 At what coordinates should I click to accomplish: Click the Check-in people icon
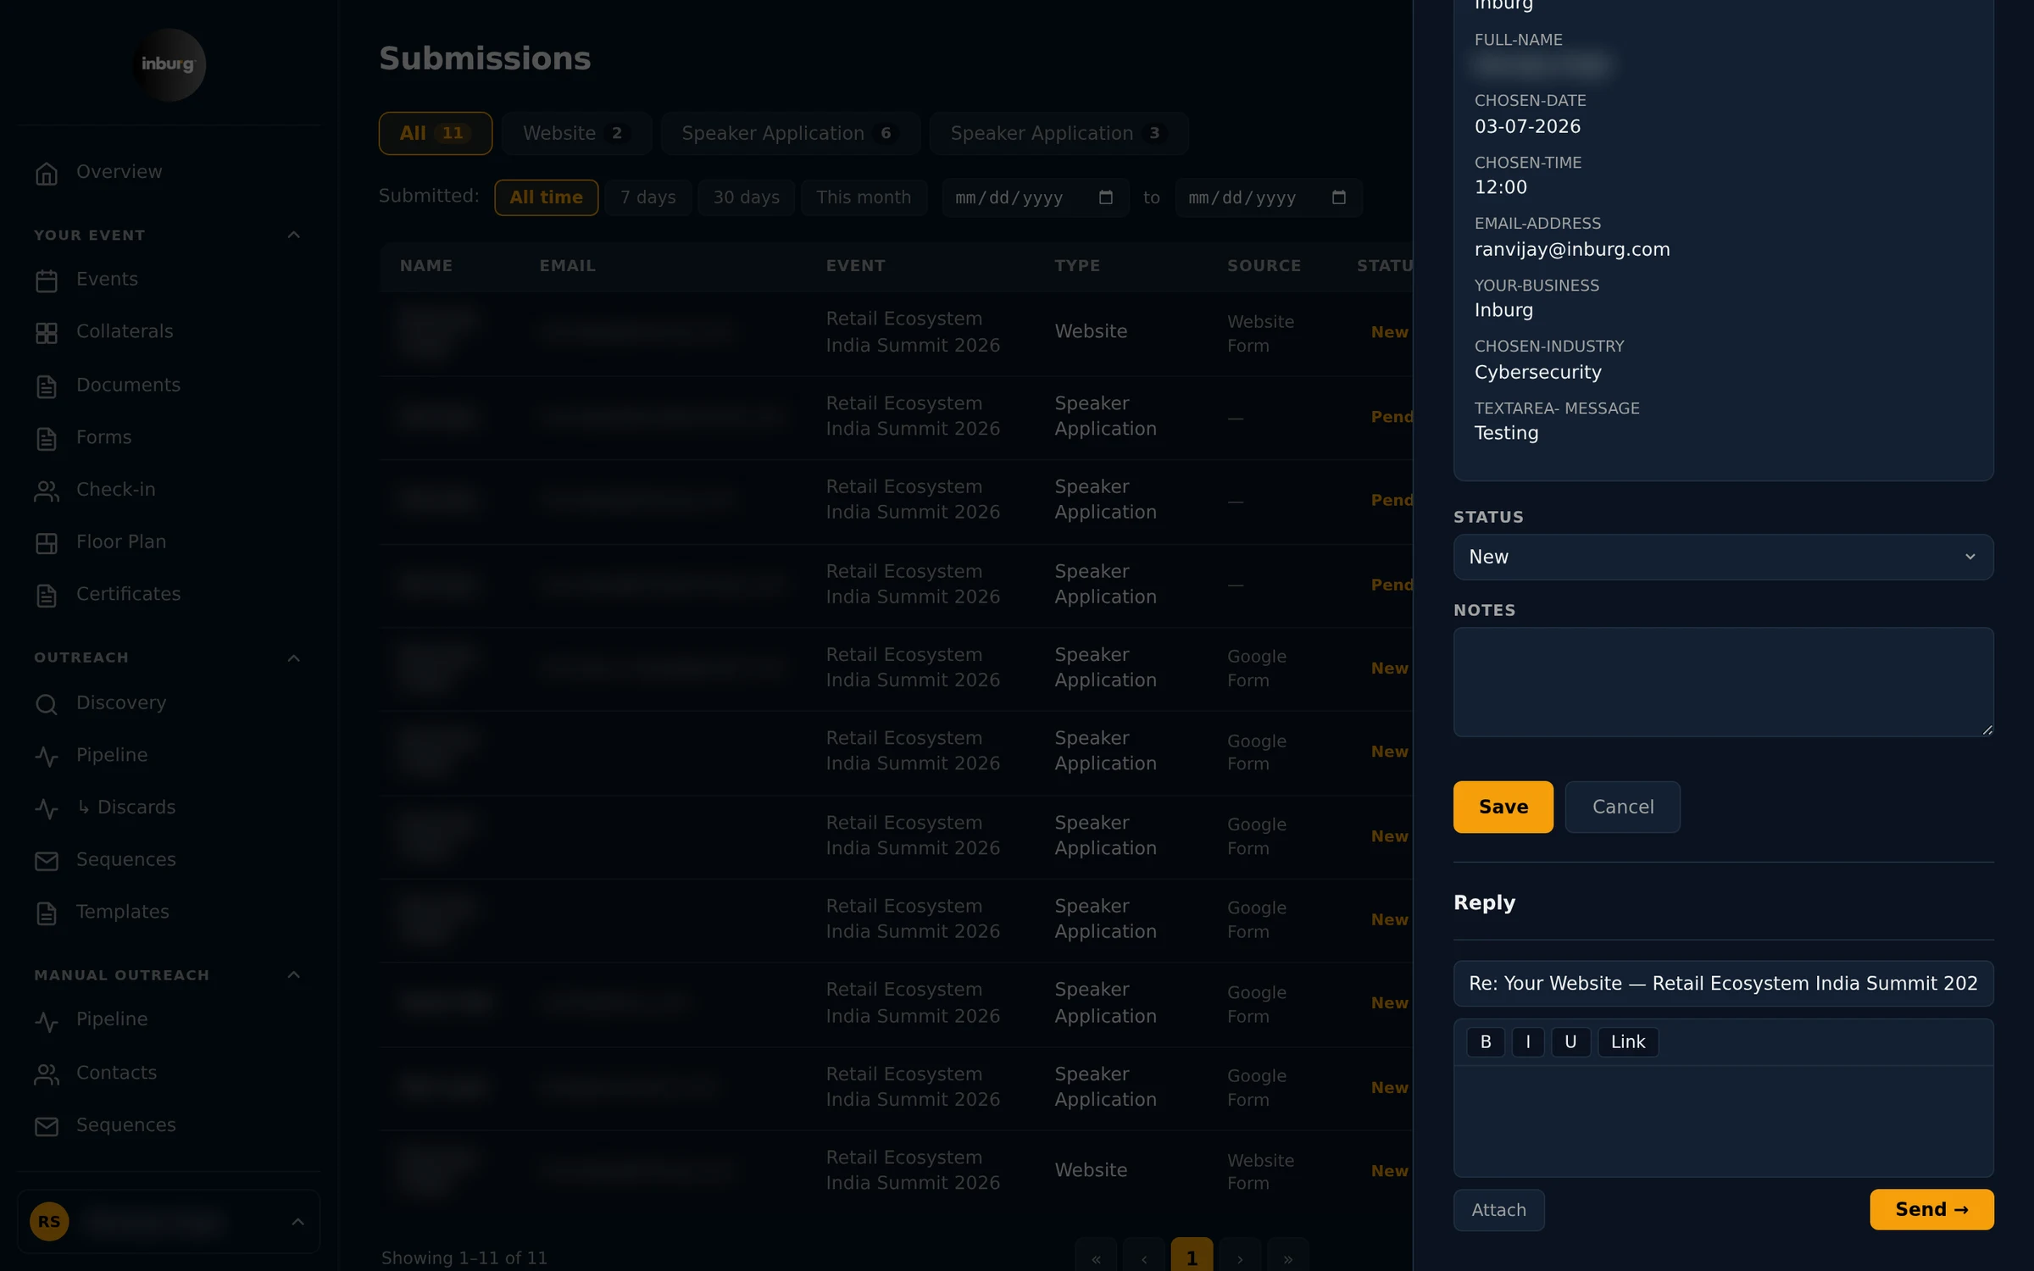pyautogui.click(x=47, y=491)
